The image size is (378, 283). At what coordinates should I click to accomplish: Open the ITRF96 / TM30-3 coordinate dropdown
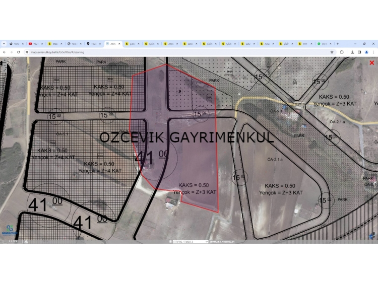190,242
